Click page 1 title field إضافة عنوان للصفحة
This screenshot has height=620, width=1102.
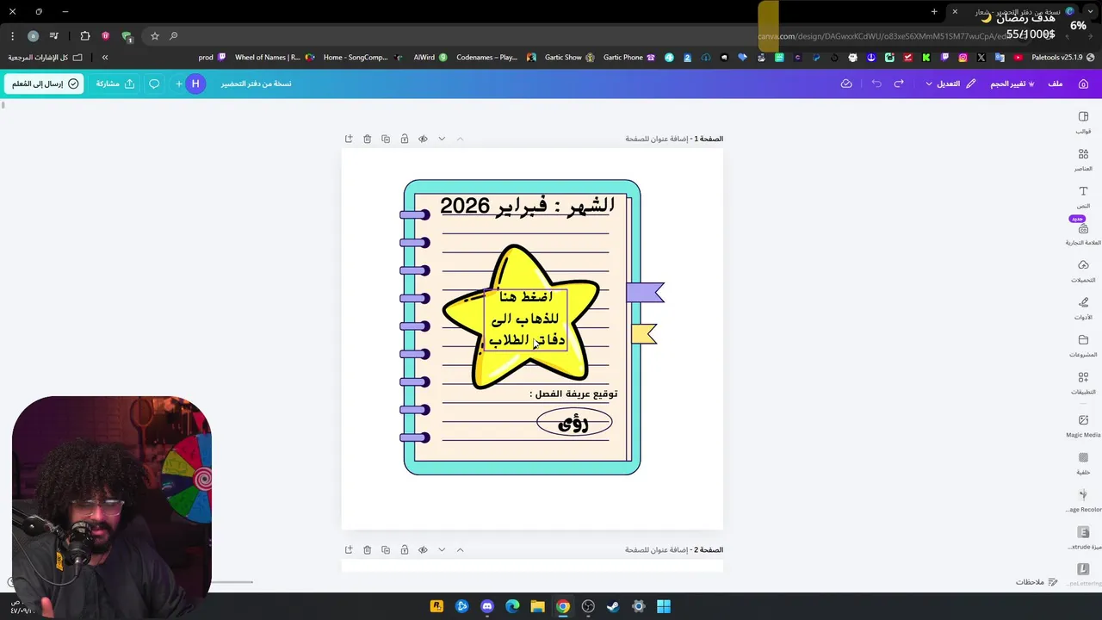[655, 139]
